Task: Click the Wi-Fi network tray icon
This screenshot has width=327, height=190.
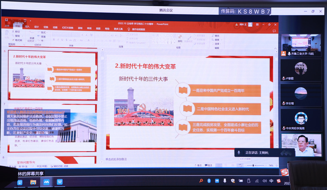Action: (257, 181)
